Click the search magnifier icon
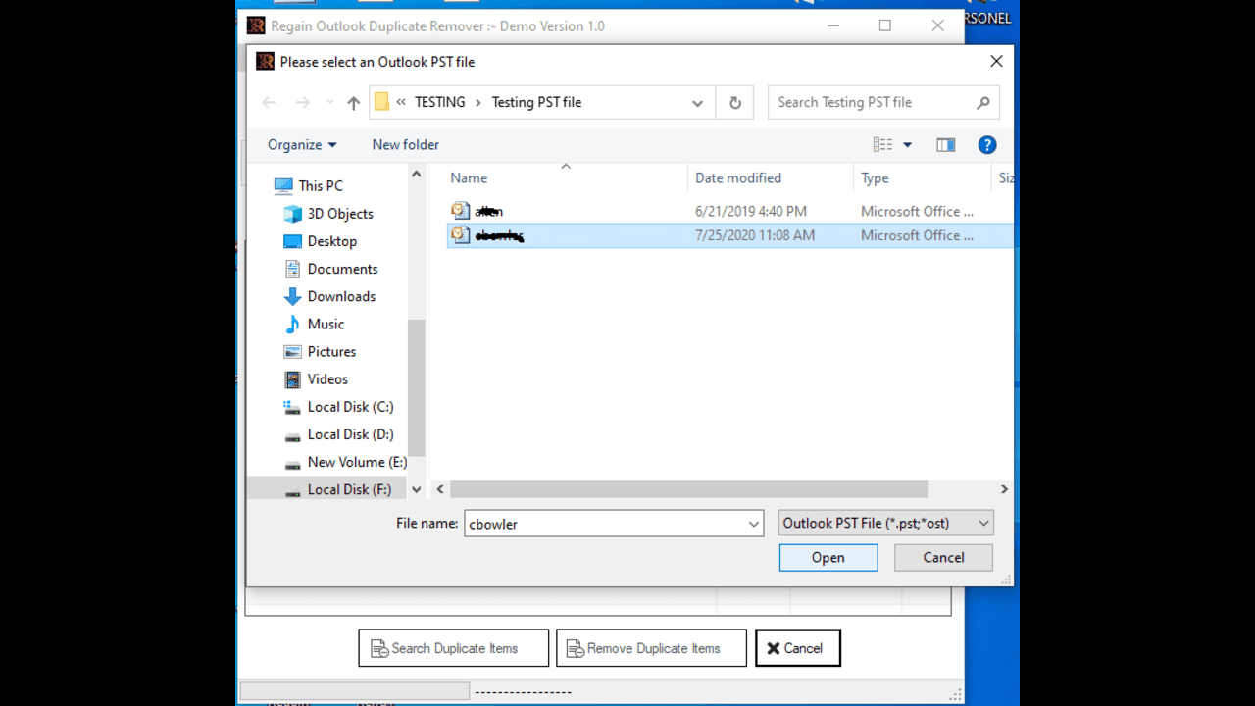1255x706 pixels. [983, 102]
